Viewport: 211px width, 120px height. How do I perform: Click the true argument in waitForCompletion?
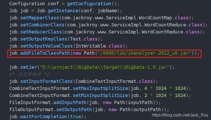coord(75,117)
